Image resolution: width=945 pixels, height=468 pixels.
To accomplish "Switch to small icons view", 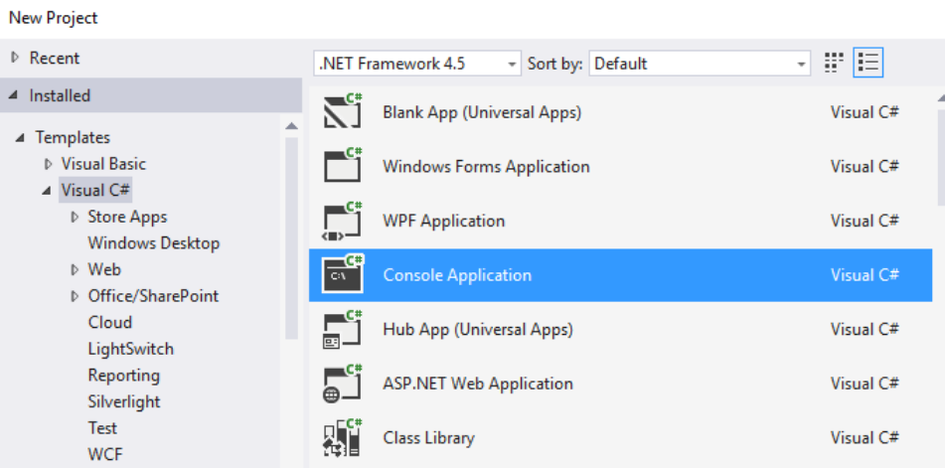I will [x=834, y=63].
